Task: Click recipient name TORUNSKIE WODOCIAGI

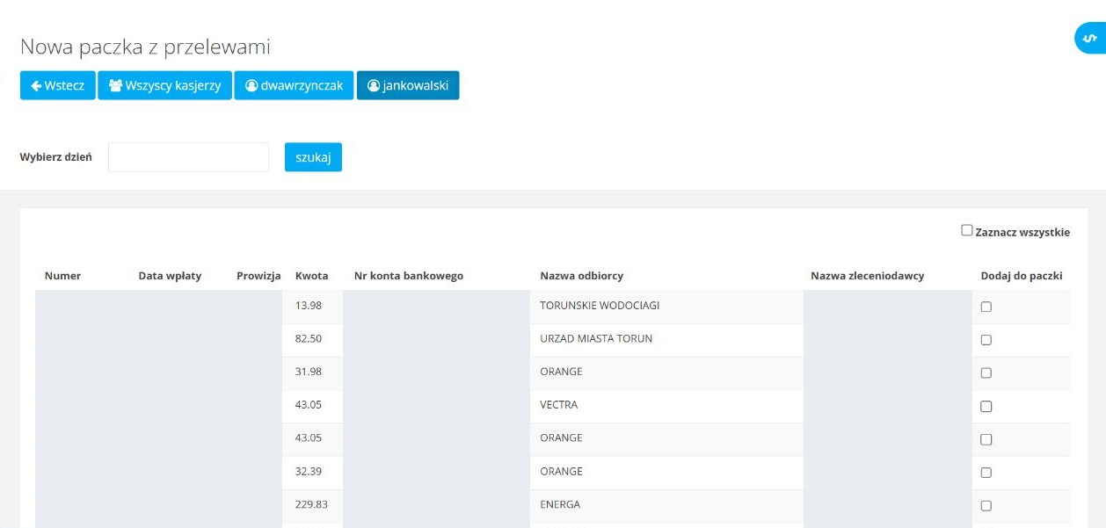Action: (600, 306)
